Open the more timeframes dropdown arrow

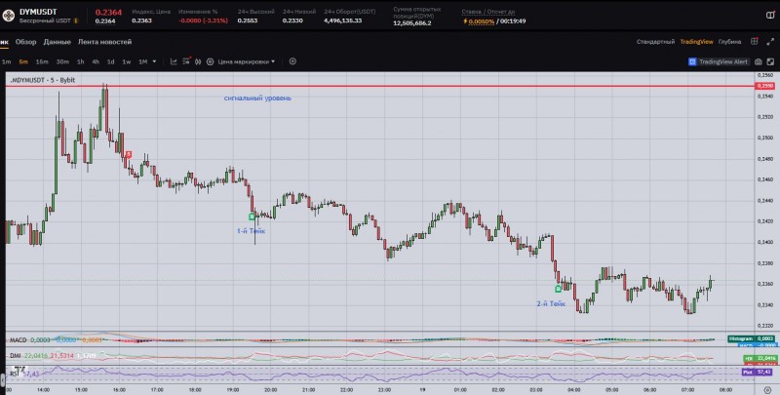[x=154, y=61]
